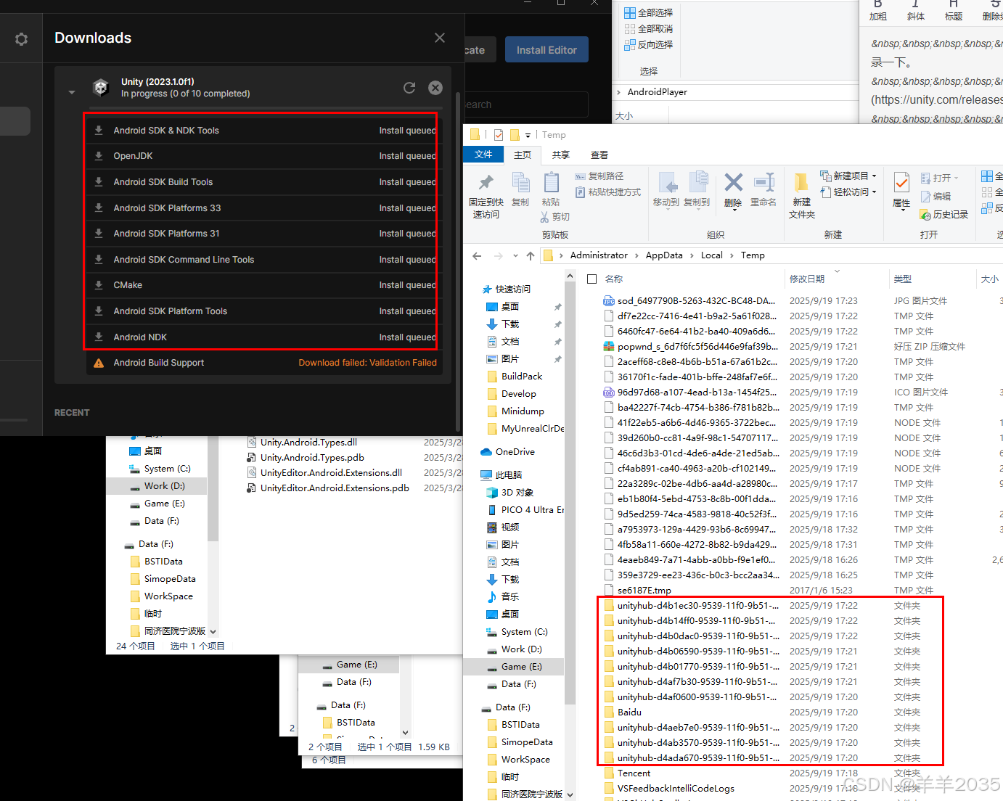This screenshot has height=801, width=1003.
Task: Click Administrator in the address path
Action: [599, 255]
